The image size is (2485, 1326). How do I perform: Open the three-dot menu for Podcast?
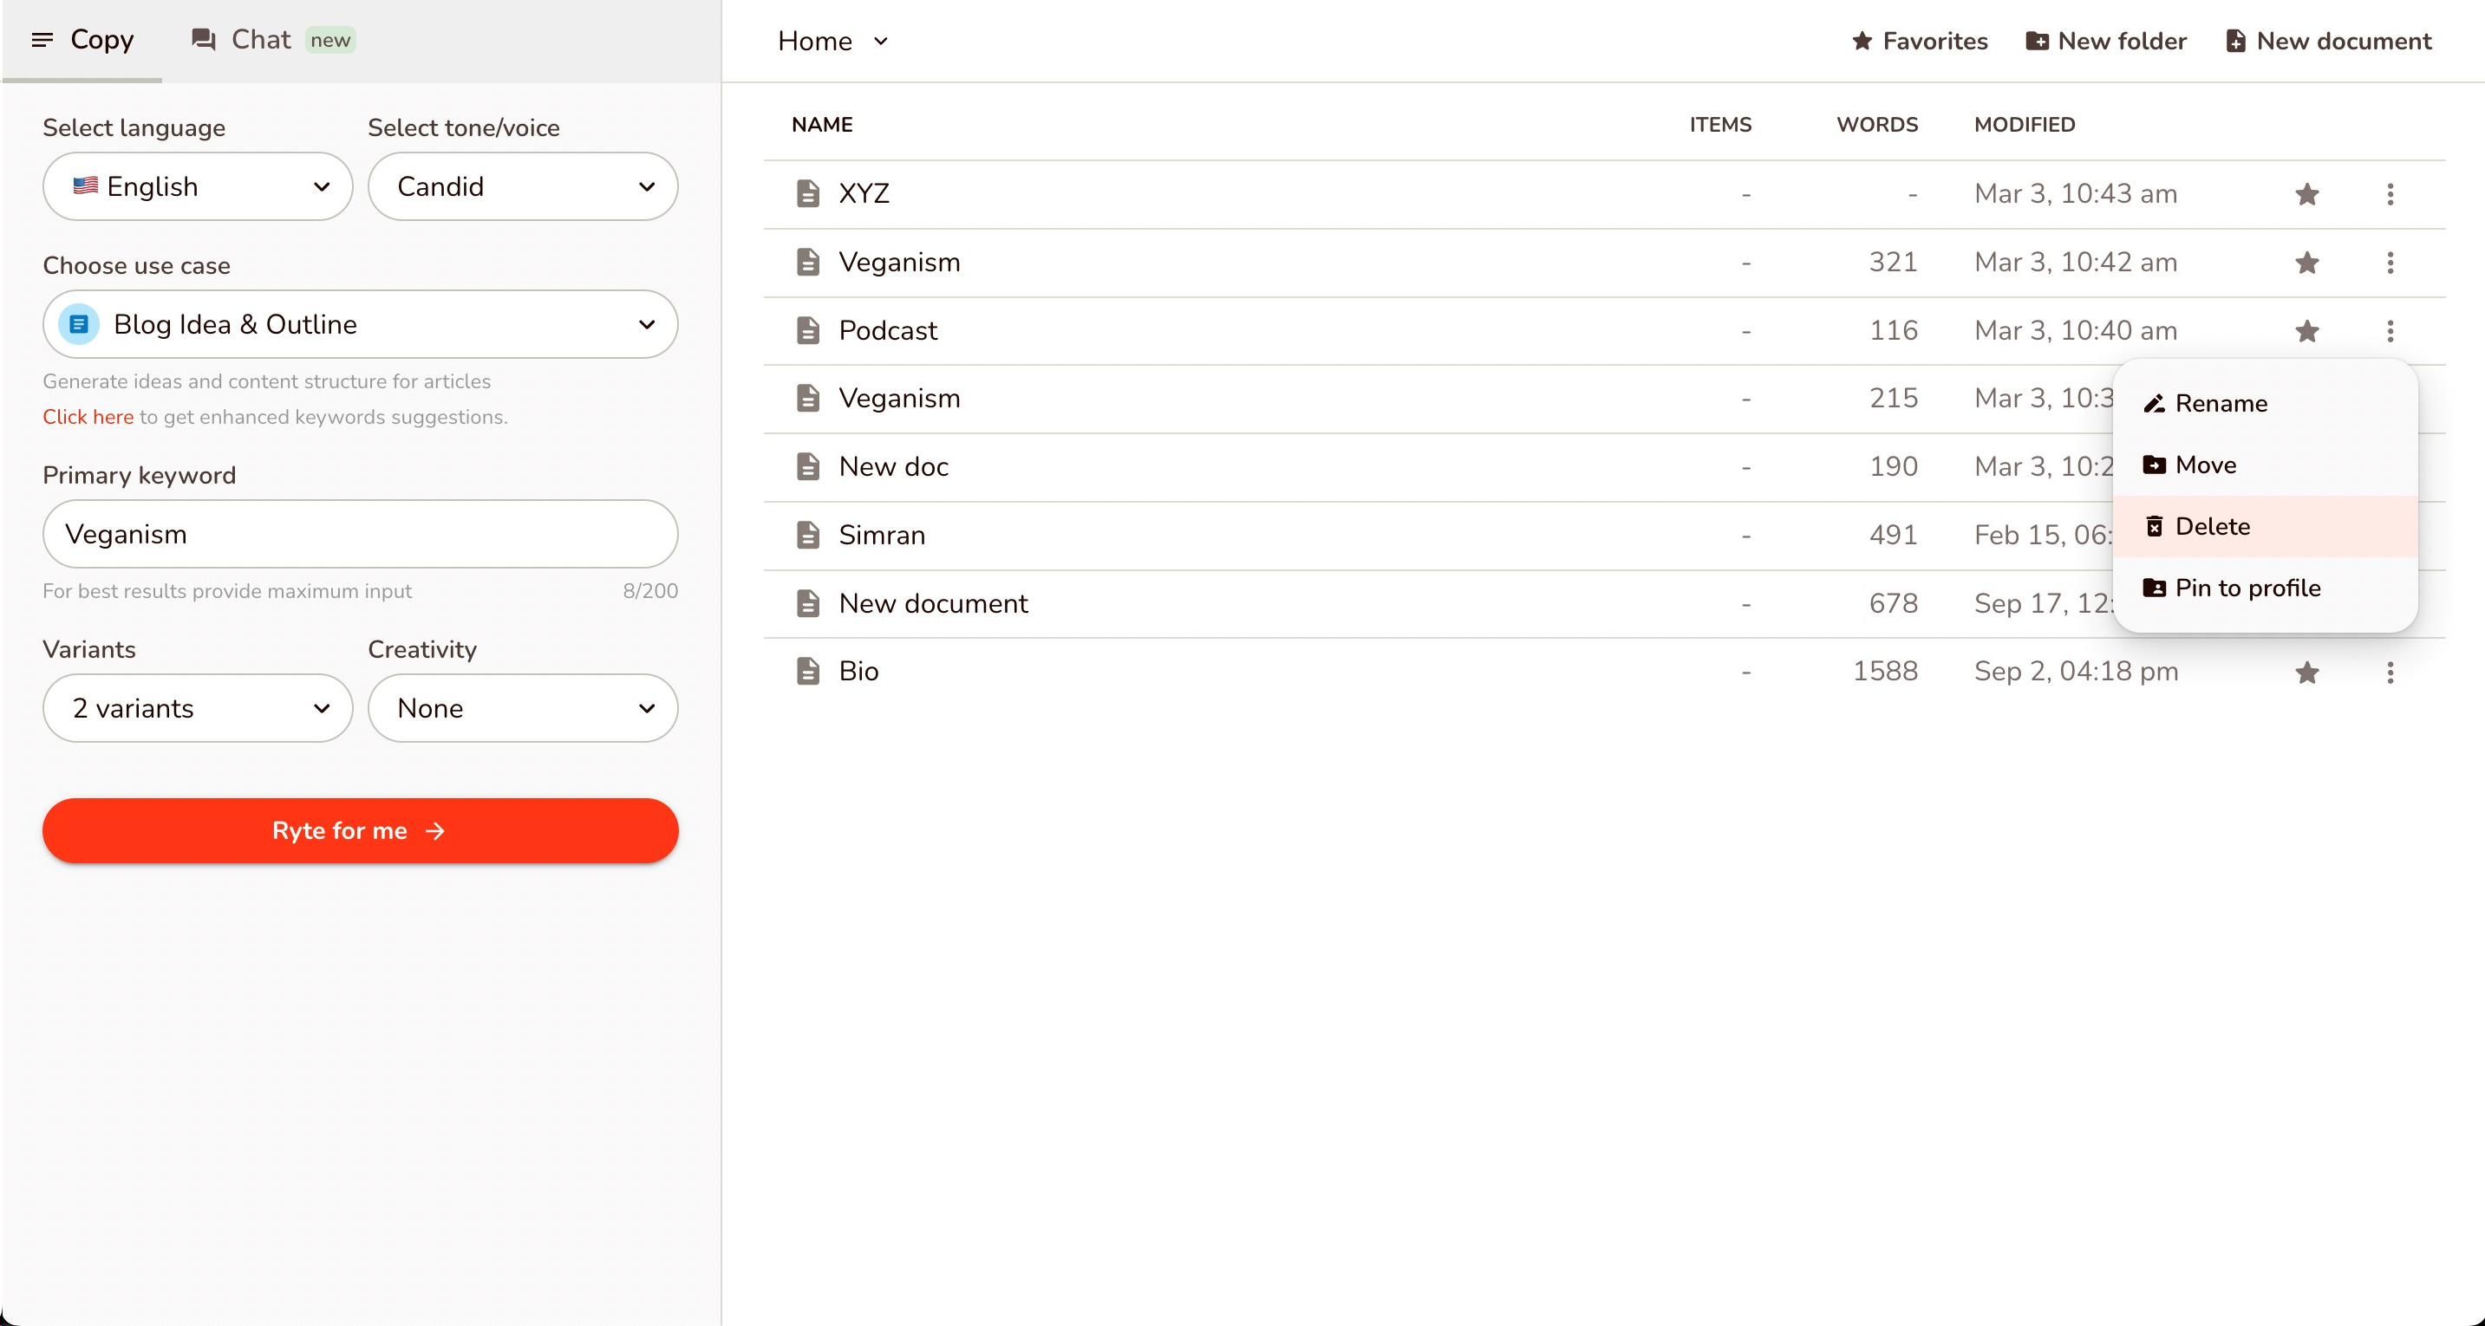[x=2390, y=331]
